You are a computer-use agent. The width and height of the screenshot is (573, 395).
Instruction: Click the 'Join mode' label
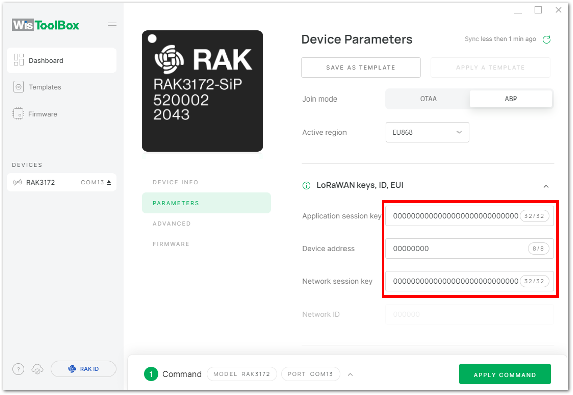click(x=320, y=99)
